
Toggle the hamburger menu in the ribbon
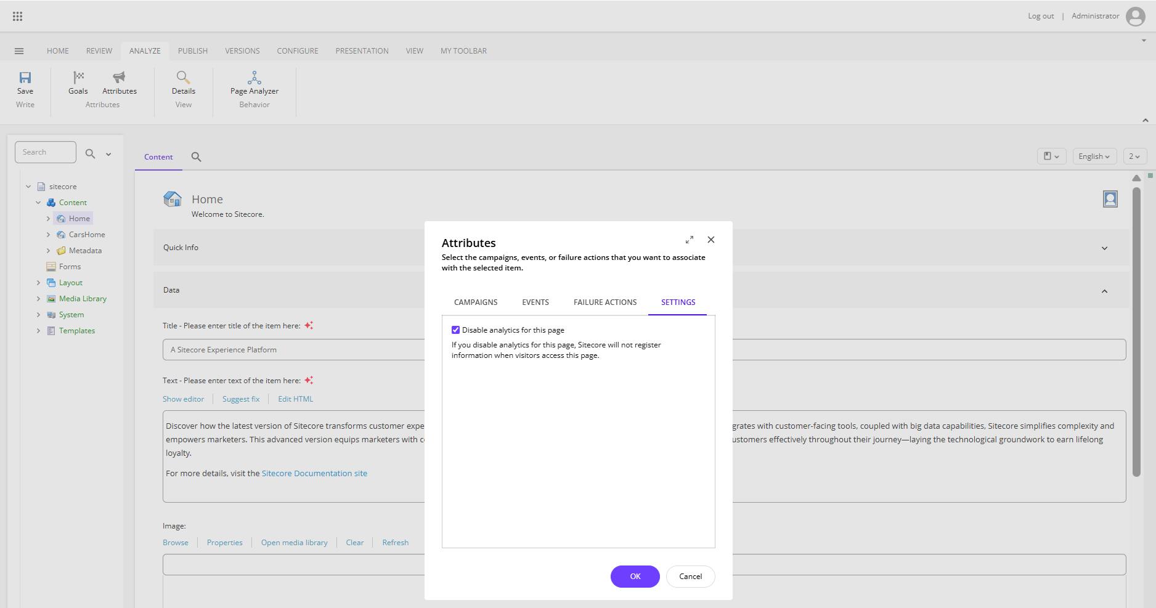[19, 51]
